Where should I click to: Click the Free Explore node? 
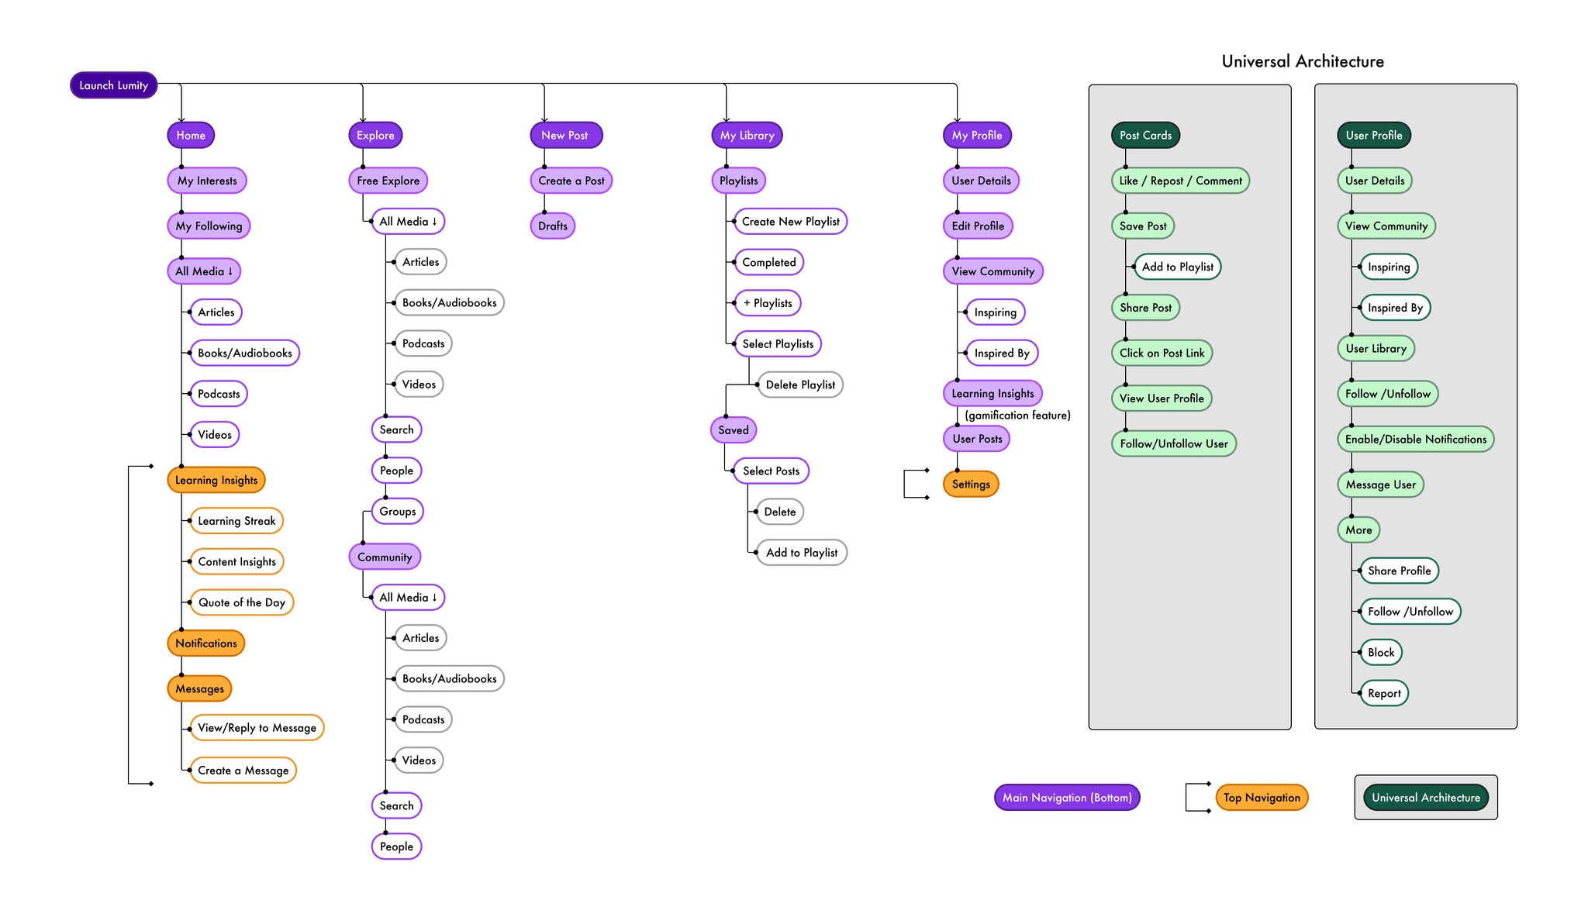pyautogui.click(x=388, y=181)
